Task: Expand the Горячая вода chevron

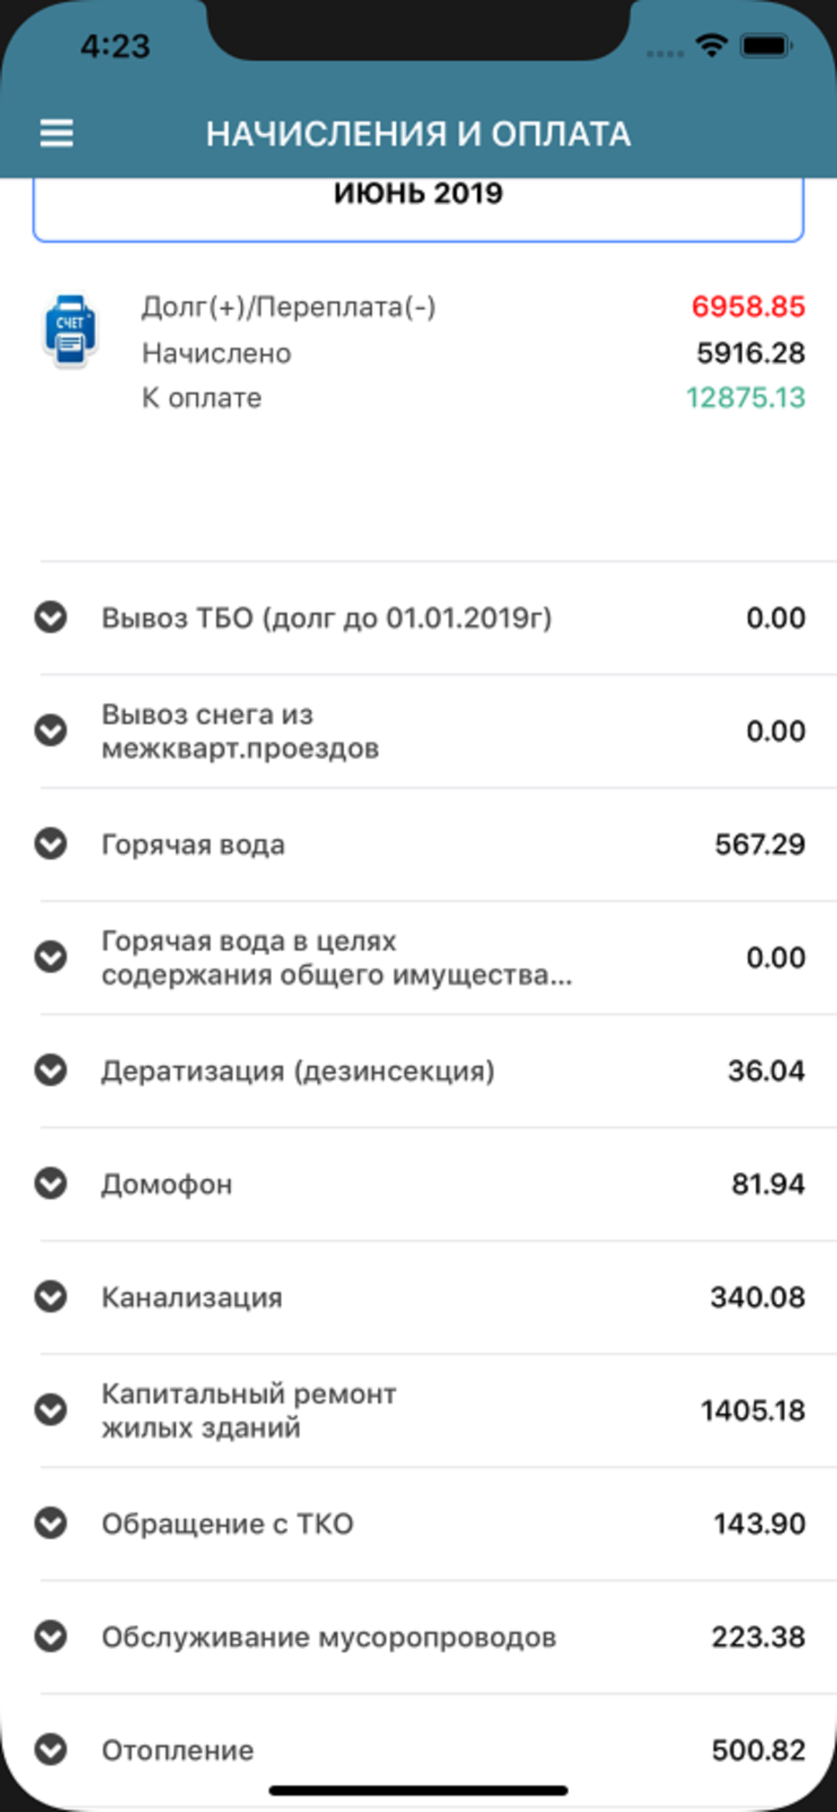Action: (x=51, y=844)
